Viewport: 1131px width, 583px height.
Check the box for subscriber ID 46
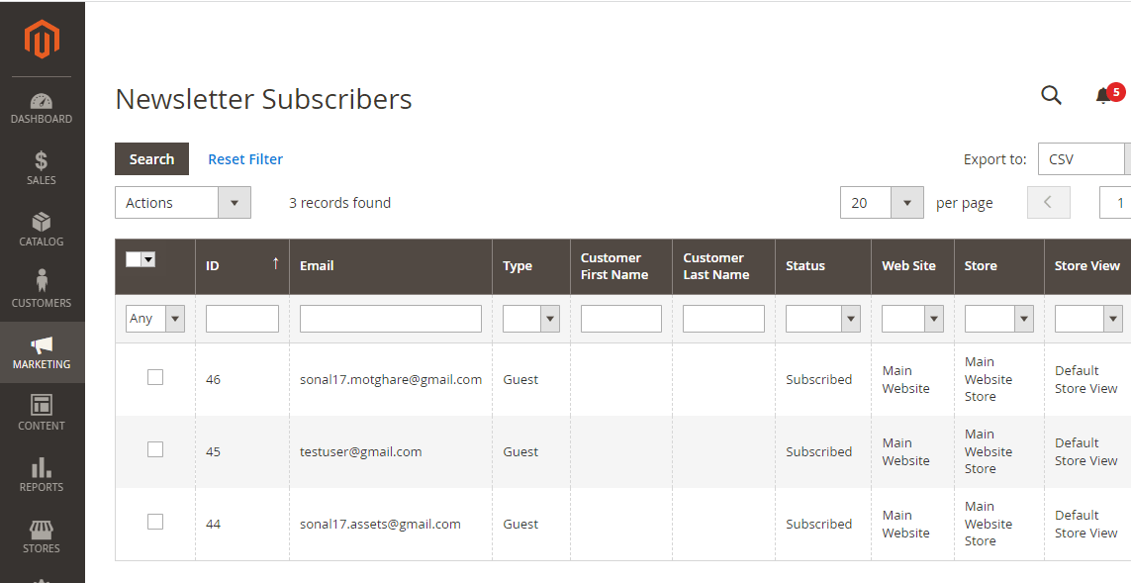point(155,377)
